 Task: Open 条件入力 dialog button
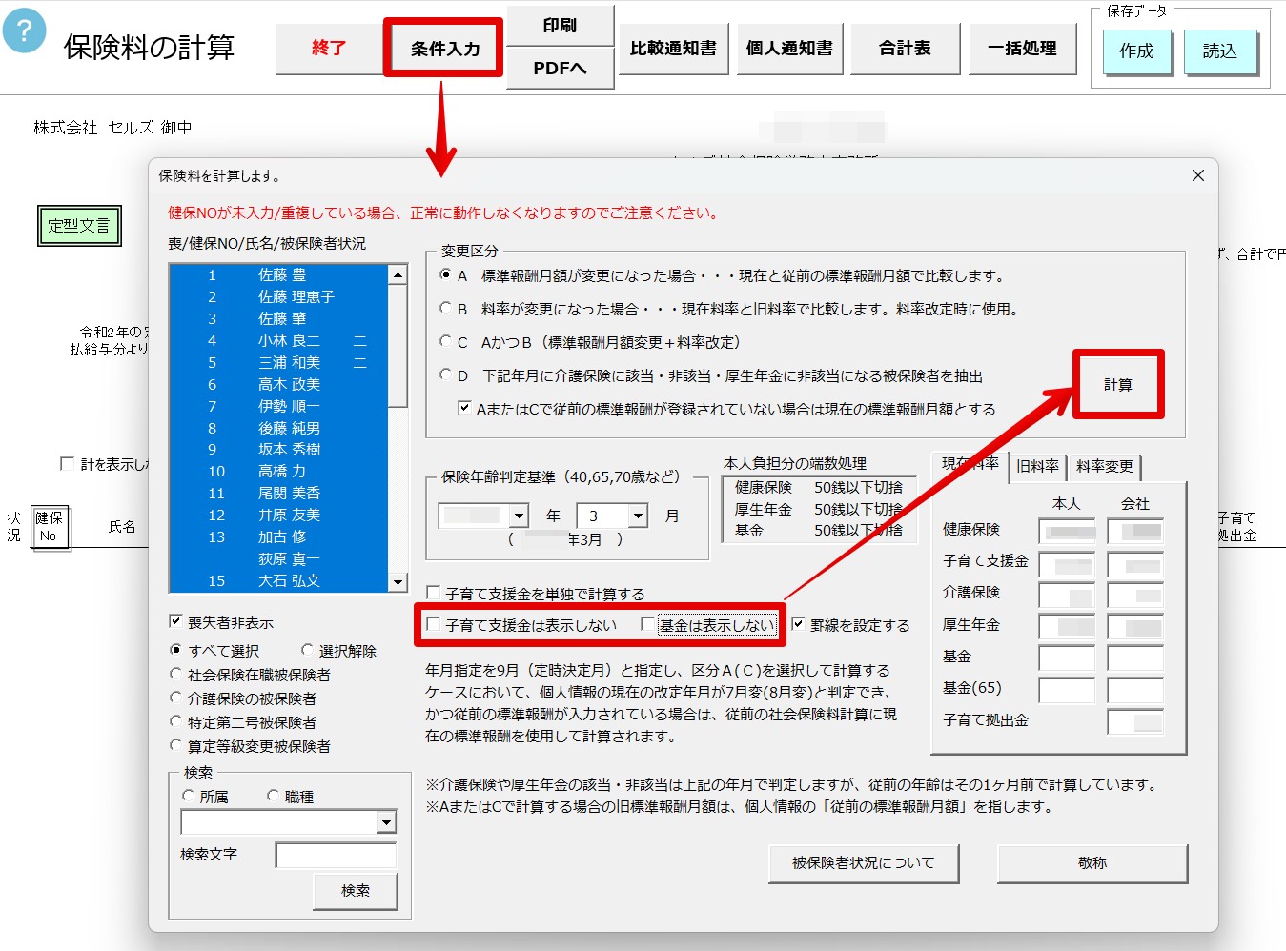[444, 48]
